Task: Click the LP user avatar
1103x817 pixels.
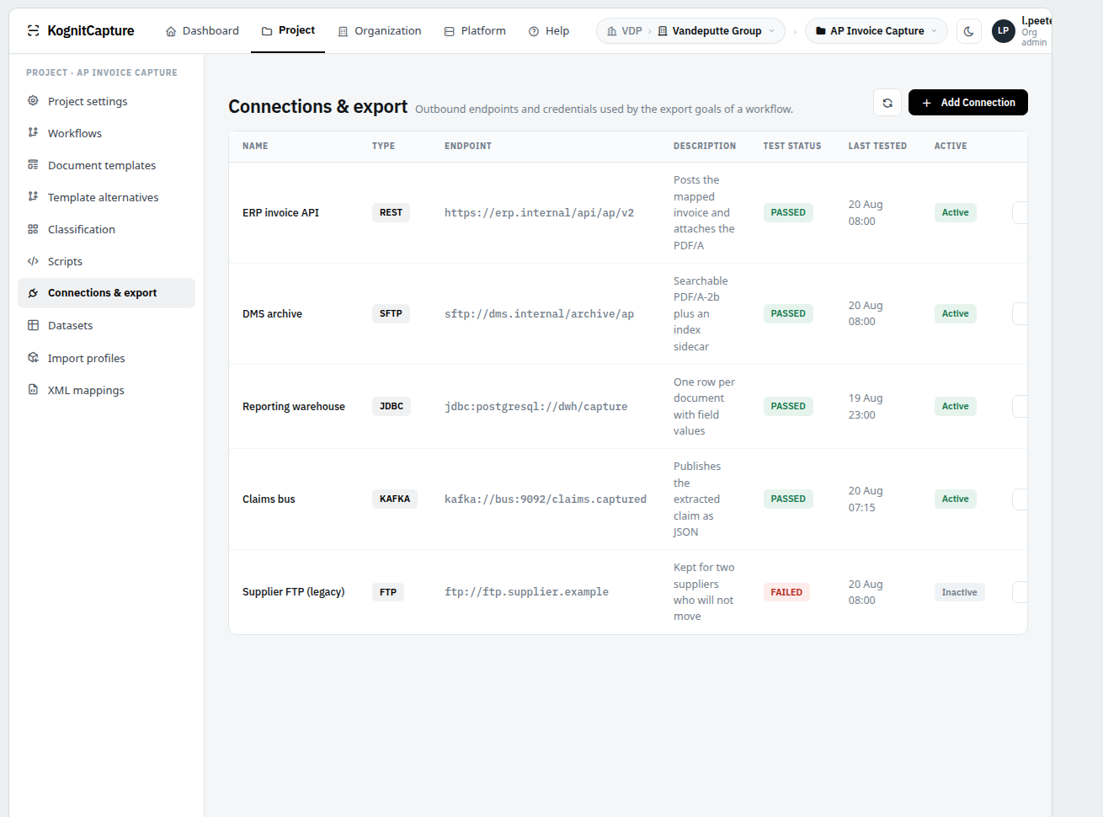Action: pos(1004,31)
